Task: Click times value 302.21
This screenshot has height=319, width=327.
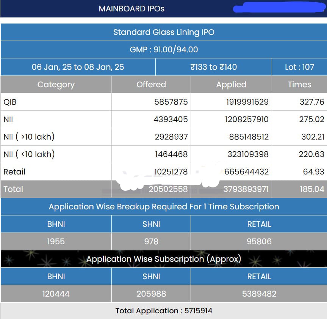Action: (313, 137)
